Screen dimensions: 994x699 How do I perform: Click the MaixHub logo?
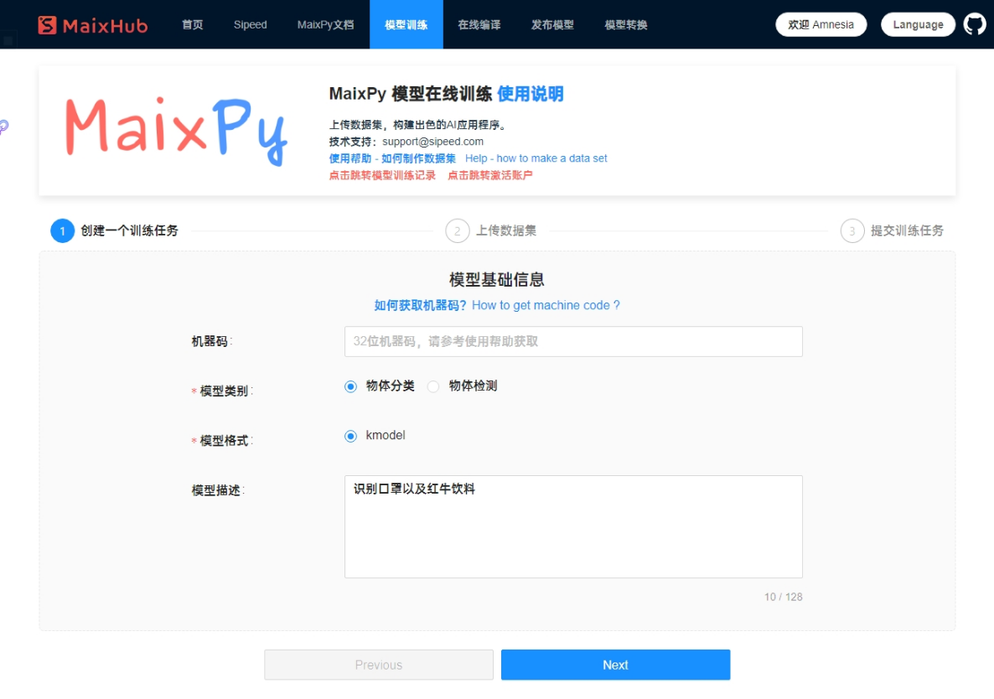[92, 25]
